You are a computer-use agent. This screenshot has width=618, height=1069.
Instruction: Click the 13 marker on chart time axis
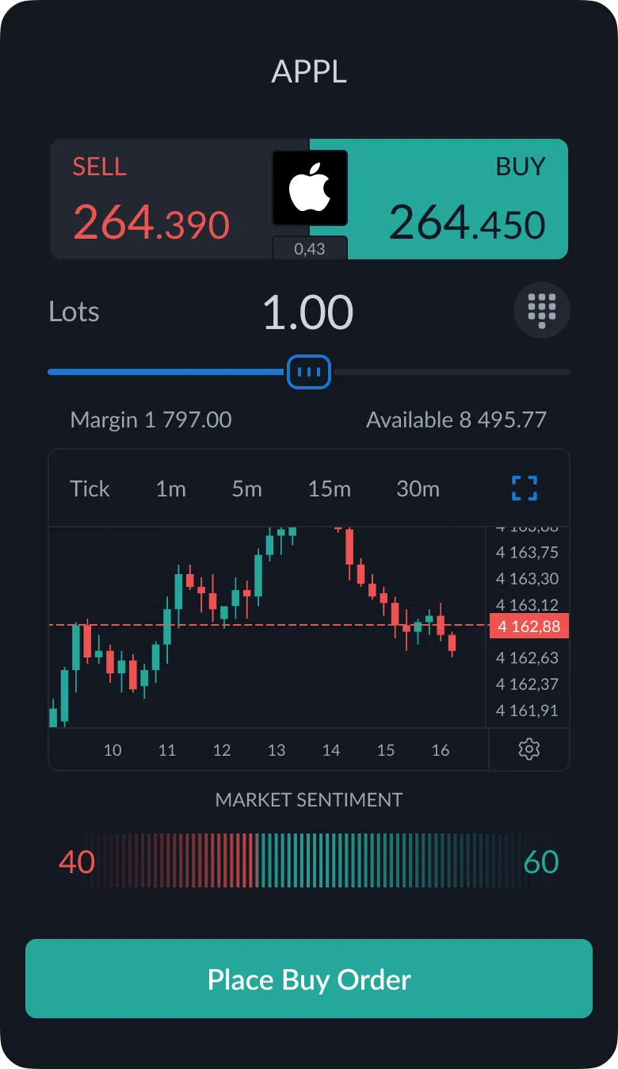coord(276,750)
